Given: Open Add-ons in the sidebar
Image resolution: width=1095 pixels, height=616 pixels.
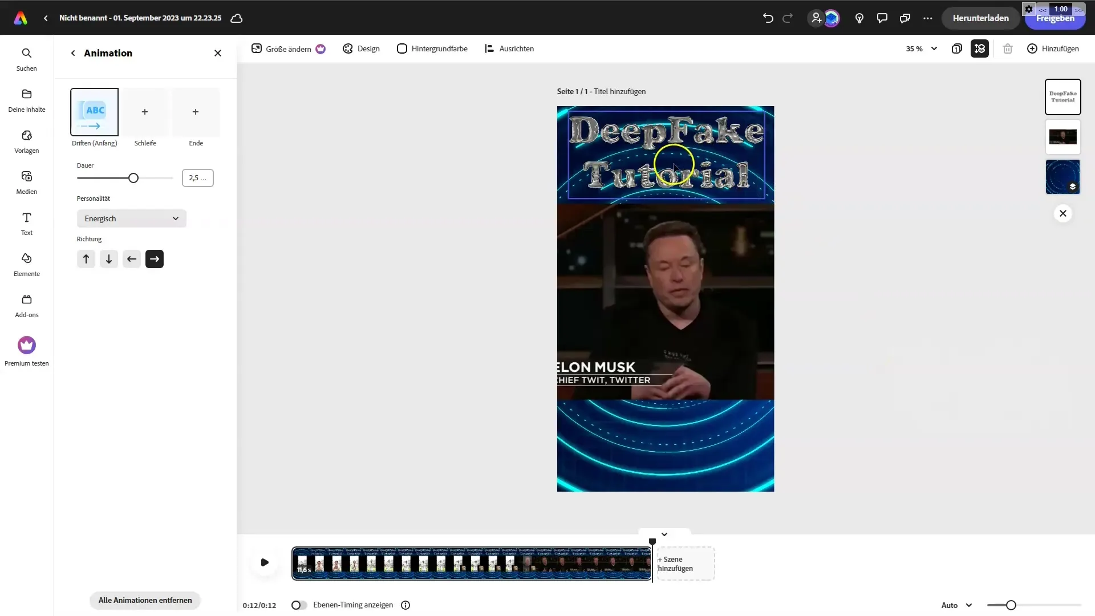Looking at the screenshot, I should click(x=27, y=306).
